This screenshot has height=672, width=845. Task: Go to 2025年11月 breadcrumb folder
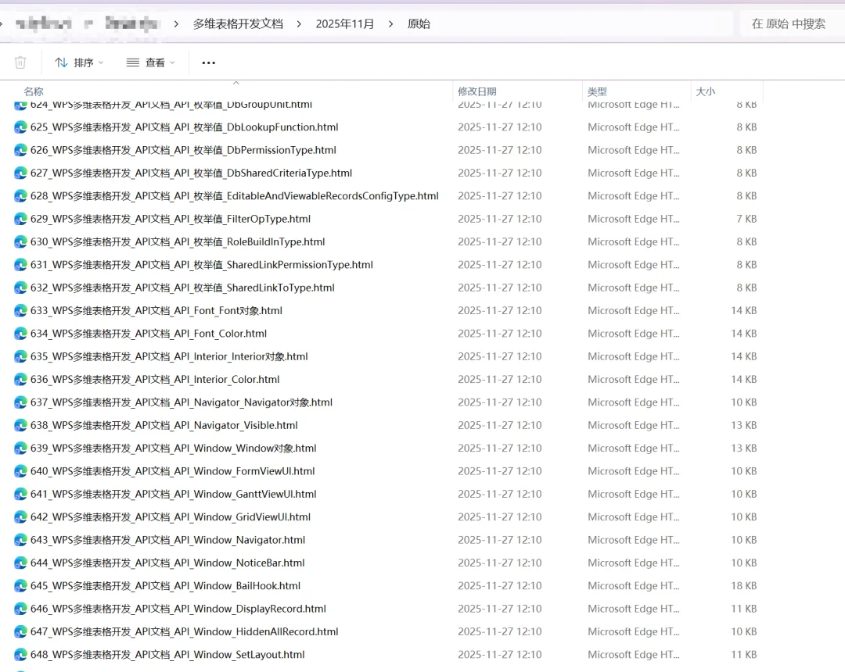pyautogui.click(x=345, y=23)
